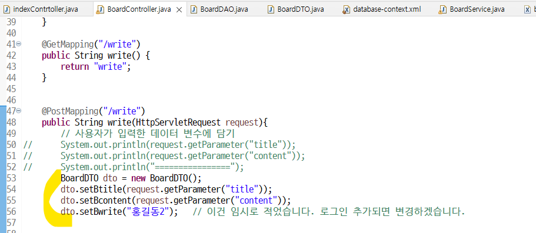Viewport: 536px width, 233px height.
Task: Click line number 48 in the gutter
Action: coord(11,123)
